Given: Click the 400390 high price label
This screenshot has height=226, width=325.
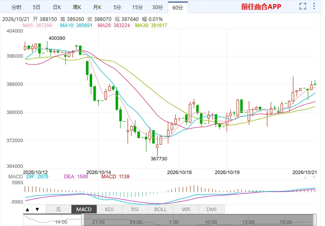Looking at the screenshot, I should tap(57, 38).
